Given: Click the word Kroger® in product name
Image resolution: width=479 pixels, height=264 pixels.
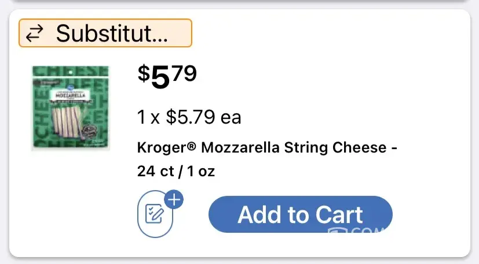Looking at the screenshot, I should coord(167,147).
